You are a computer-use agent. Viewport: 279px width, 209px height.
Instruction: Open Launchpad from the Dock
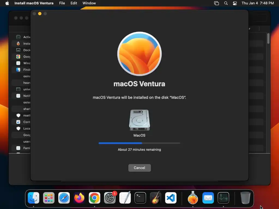[x=49, y=198]
